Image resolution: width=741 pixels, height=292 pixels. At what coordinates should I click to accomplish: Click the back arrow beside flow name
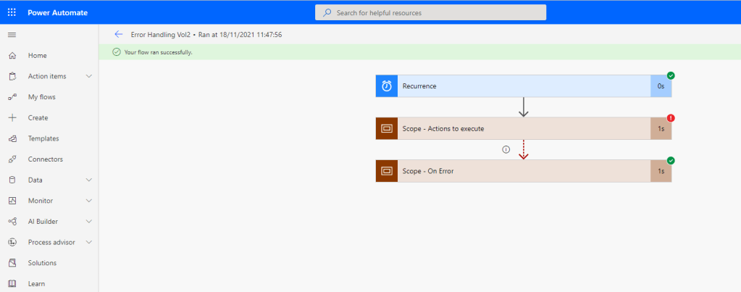point(119,34)
